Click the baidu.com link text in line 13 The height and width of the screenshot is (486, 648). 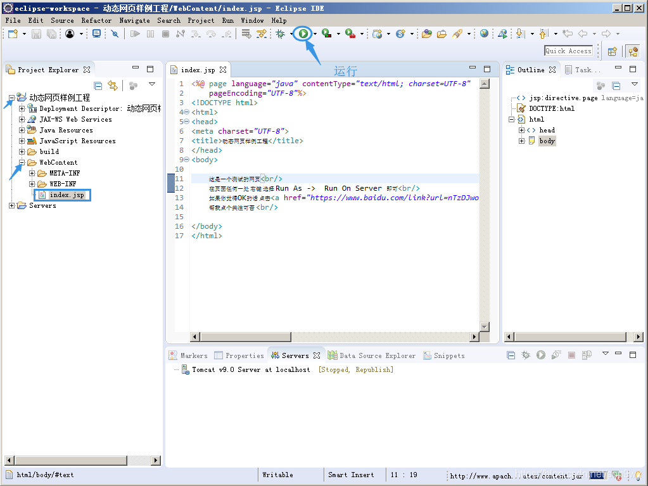[394, 198]
